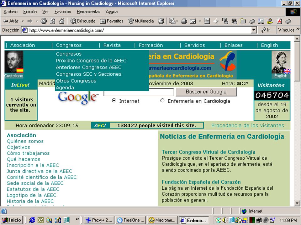301x225 pixels.
Task: Click the red Acrobat 'A' toolbar icon
Action: (x=279, y=21)
